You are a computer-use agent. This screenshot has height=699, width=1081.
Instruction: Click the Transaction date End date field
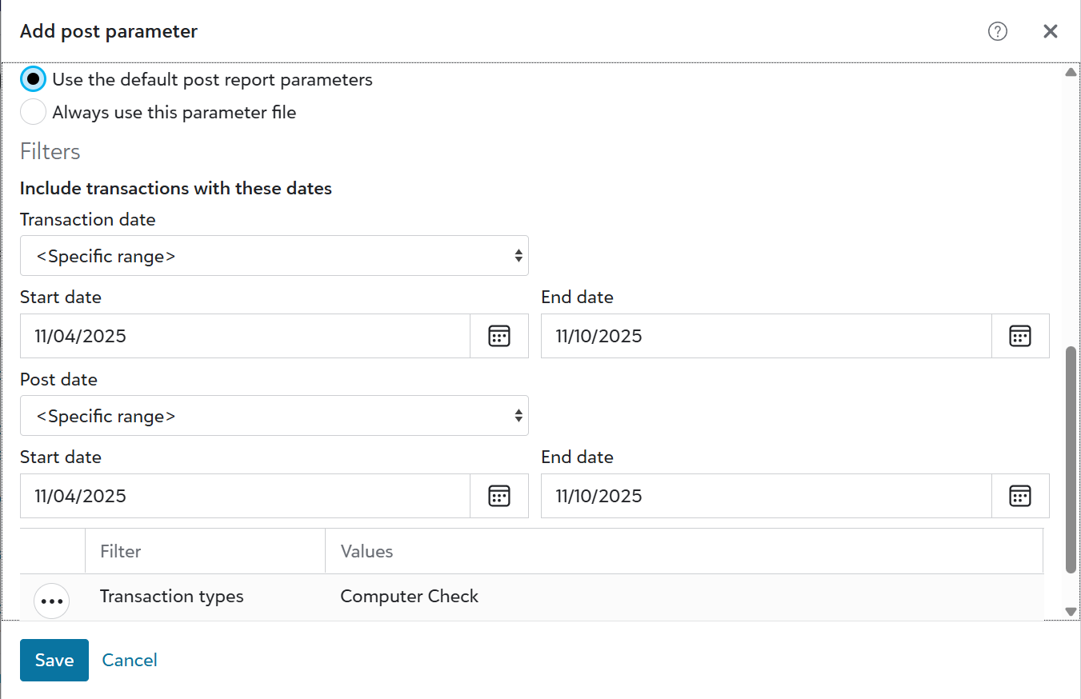point(766,336)
